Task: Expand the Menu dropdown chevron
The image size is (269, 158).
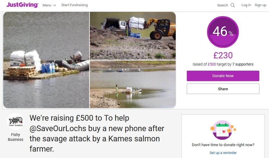Action: (x=54, y=5)
